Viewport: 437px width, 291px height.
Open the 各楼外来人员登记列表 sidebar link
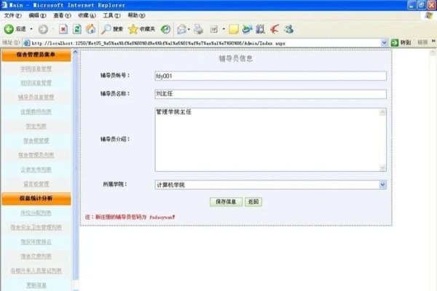pos(36,271)
